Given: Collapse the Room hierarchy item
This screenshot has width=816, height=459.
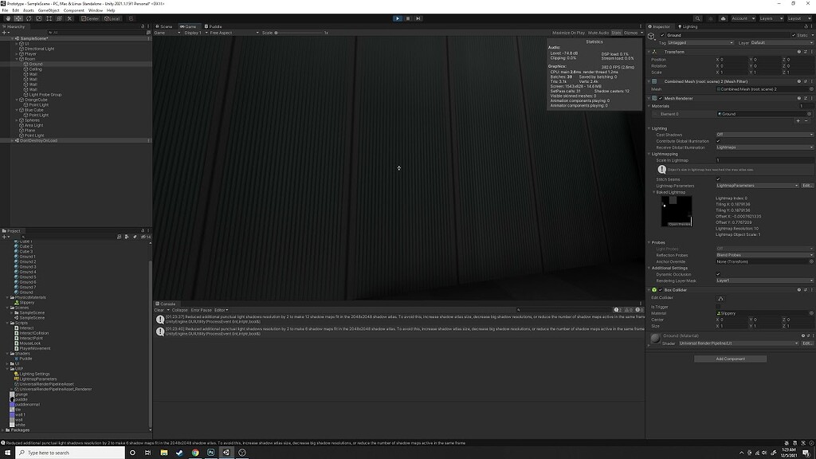Looking at the screenshot, I should pos(18,58).
